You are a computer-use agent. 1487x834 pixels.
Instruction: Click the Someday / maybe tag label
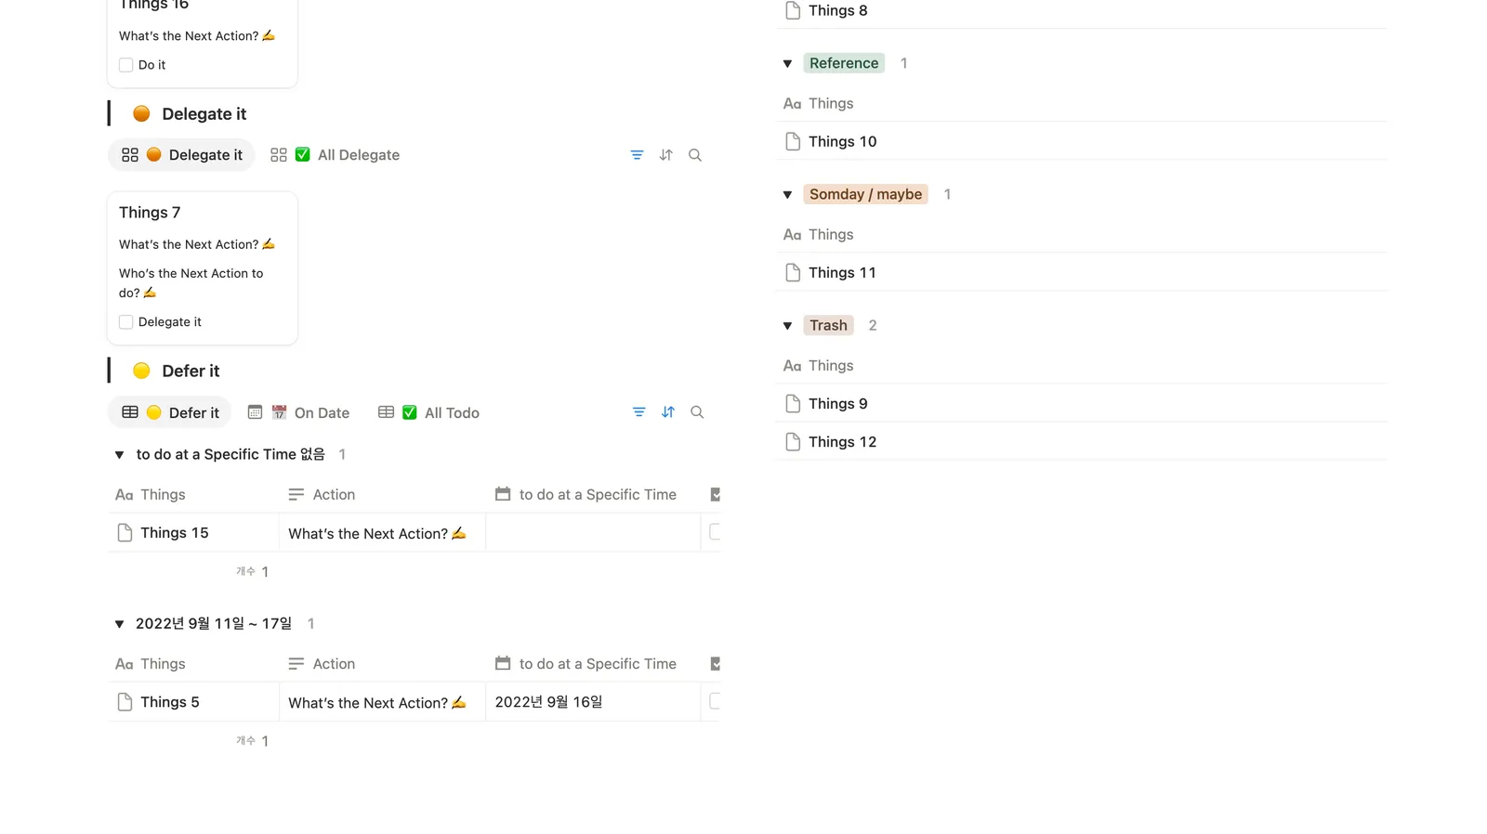865,194
